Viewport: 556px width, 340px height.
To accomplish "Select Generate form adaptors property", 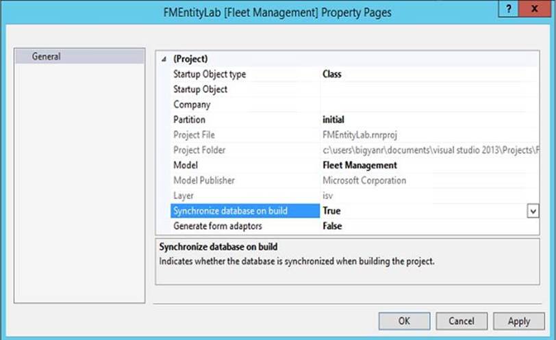I will point(217,226).
